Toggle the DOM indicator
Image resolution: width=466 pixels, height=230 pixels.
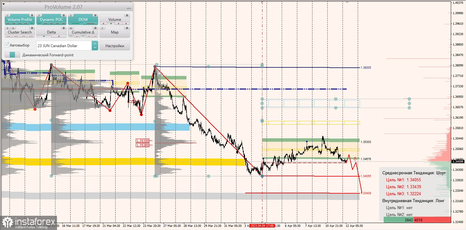pyautogui.click(x=83, y=20)
